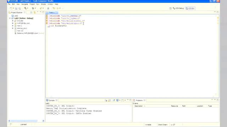Open the New file dropdown arrow
Viewport: 227px width, 127px height.
pyautogui.click(x=13, y=8)
